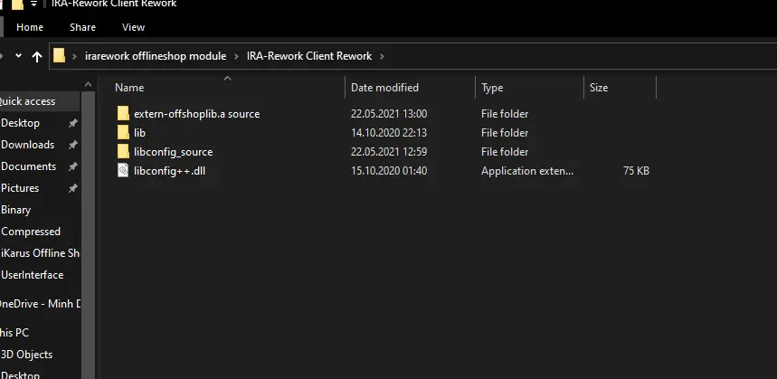Expand chevron after irarework offlineshop module breadcrumb
Image resolution: width=777 pixels, height=379 pixels.
coord(236,56)
